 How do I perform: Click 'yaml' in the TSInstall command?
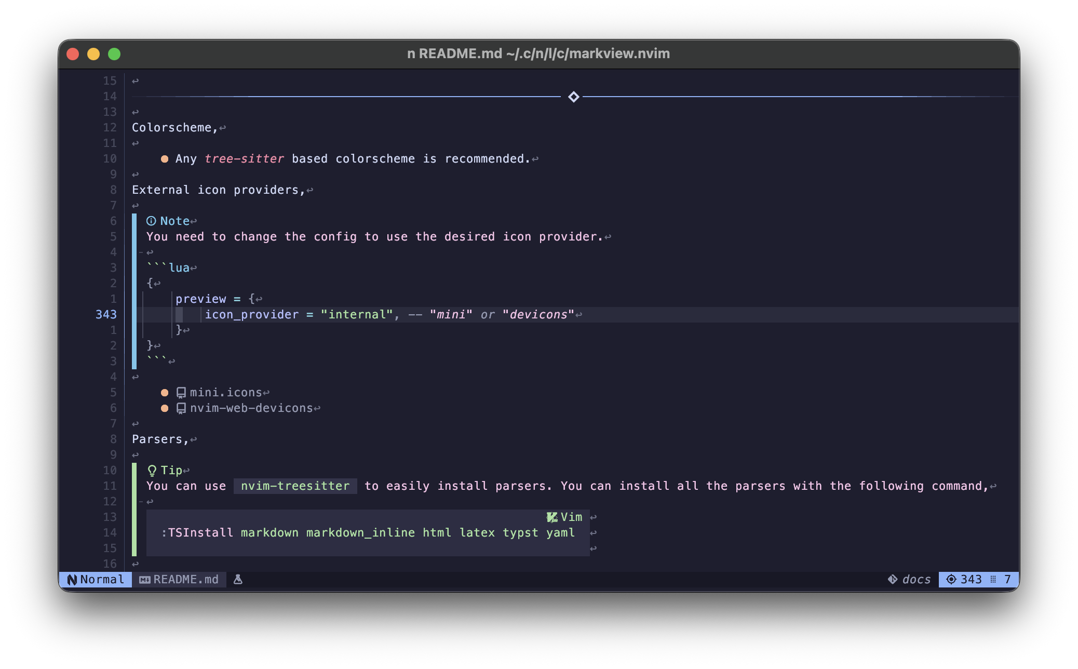click(560, 533)
